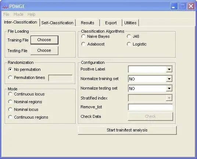
Task: Switch to the Inter-Classification tab
Action: 21,22
